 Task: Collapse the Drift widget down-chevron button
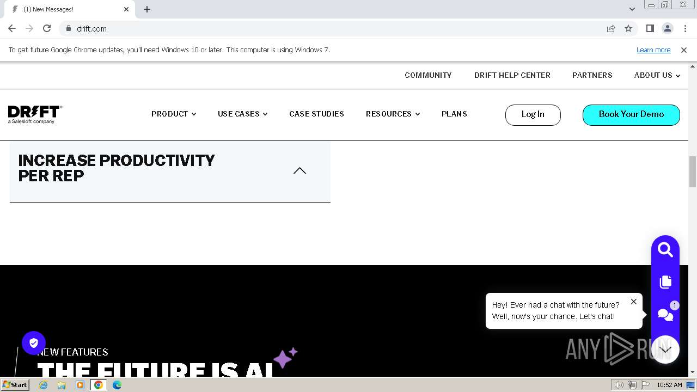(665, 350)
